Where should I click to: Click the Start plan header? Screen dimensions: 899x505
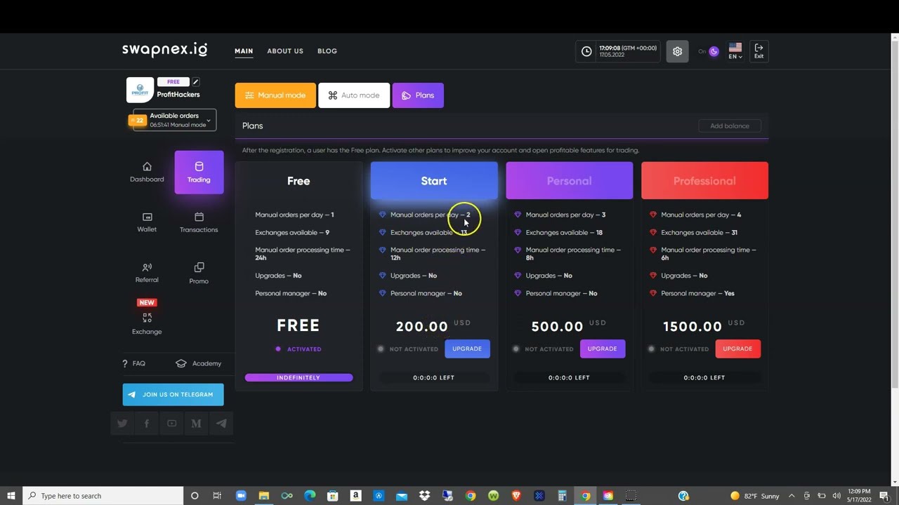(x=434, y=181)
